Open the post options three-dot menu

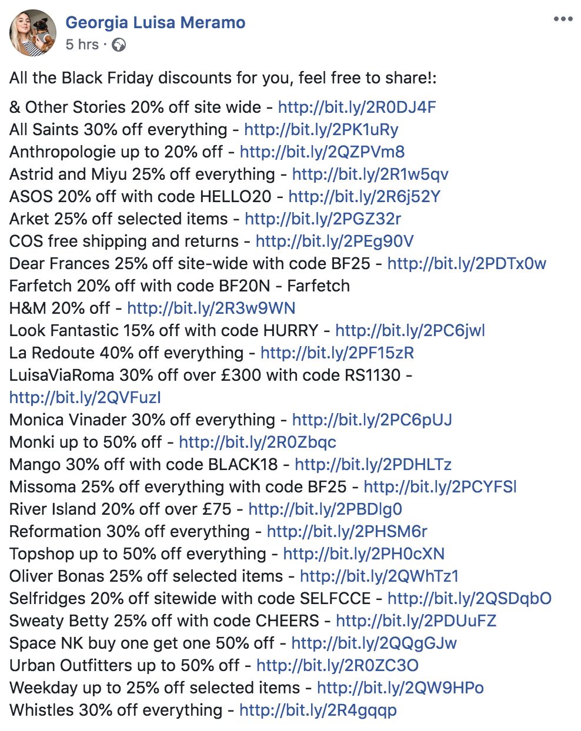point(563,19)
